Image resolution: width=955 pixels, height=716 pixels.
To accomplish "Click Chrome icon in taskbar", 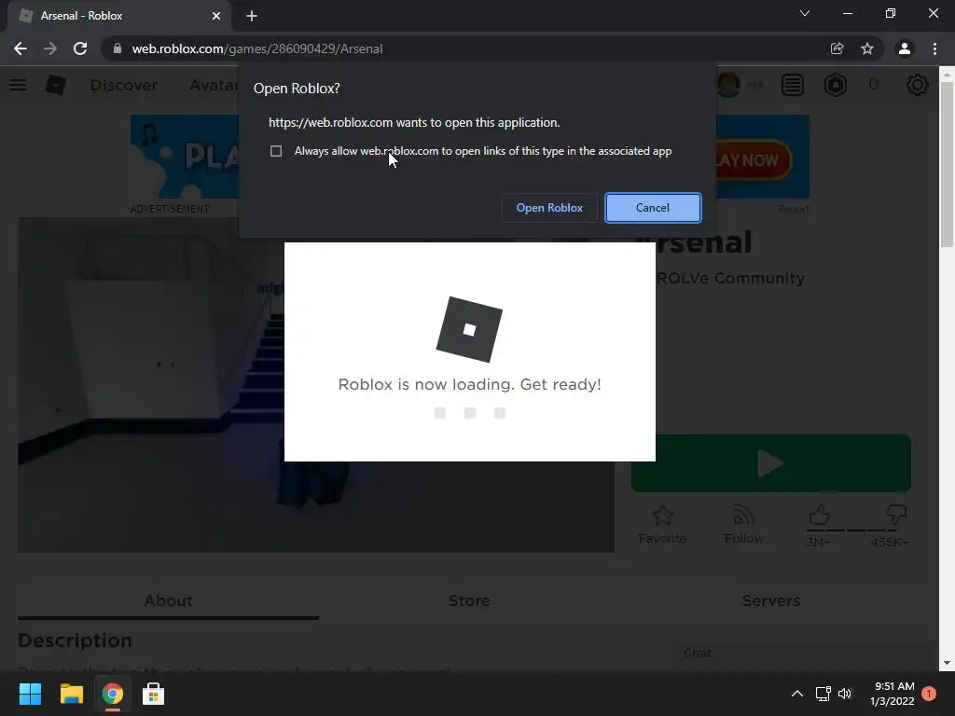I will pos(113,694).
